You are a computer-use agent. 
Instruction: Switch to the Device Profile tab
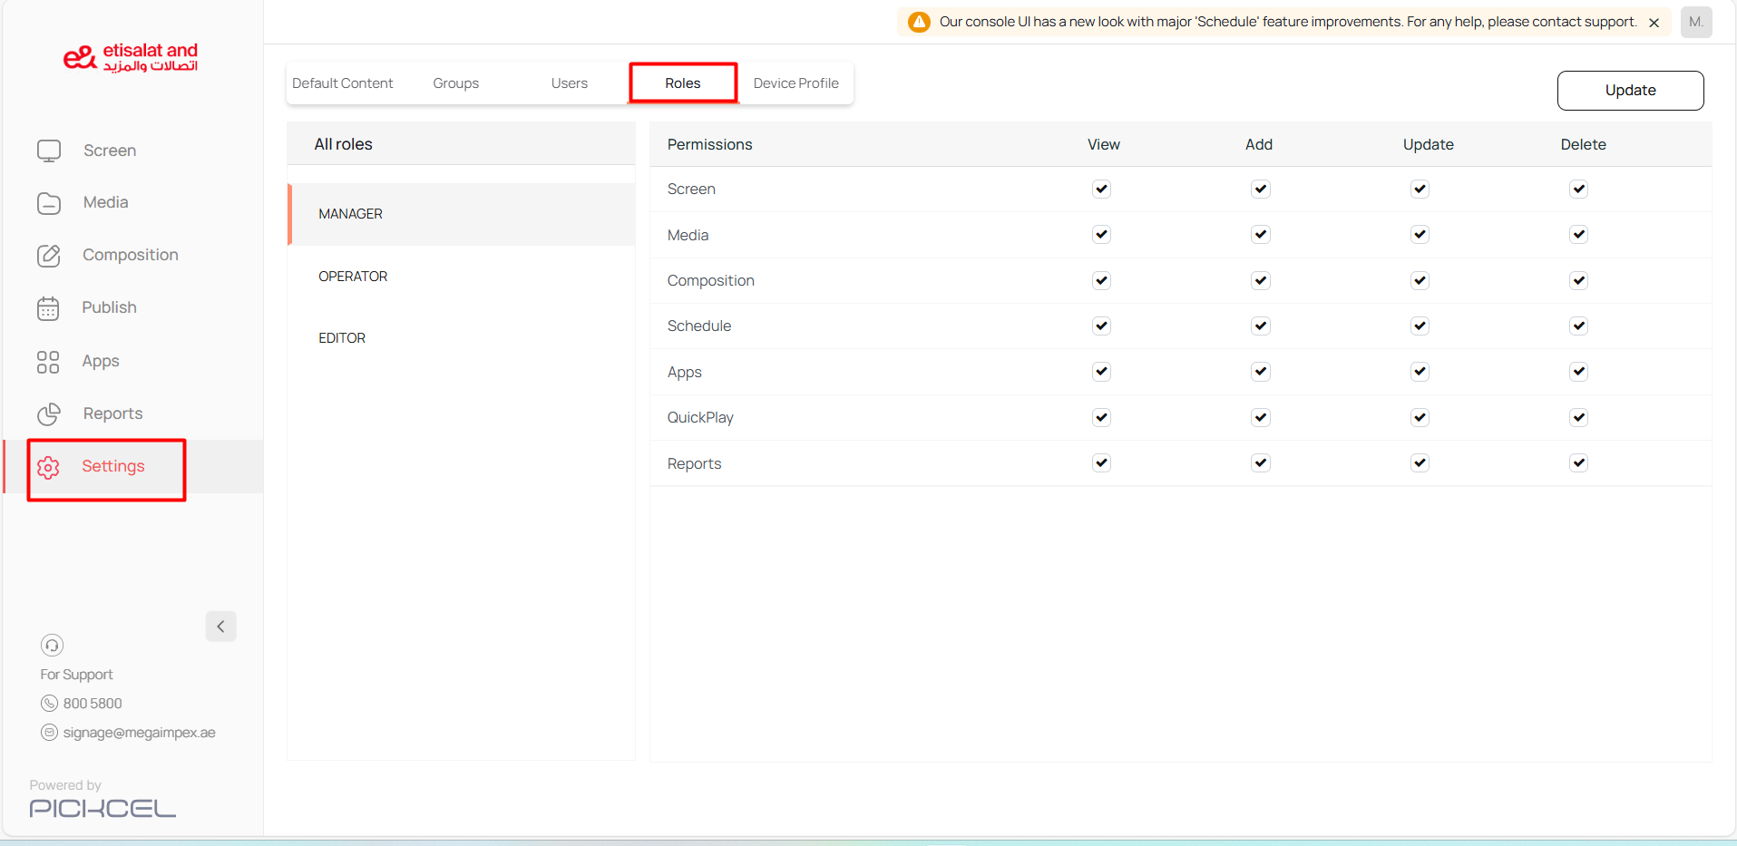click(x=795, y=83)
